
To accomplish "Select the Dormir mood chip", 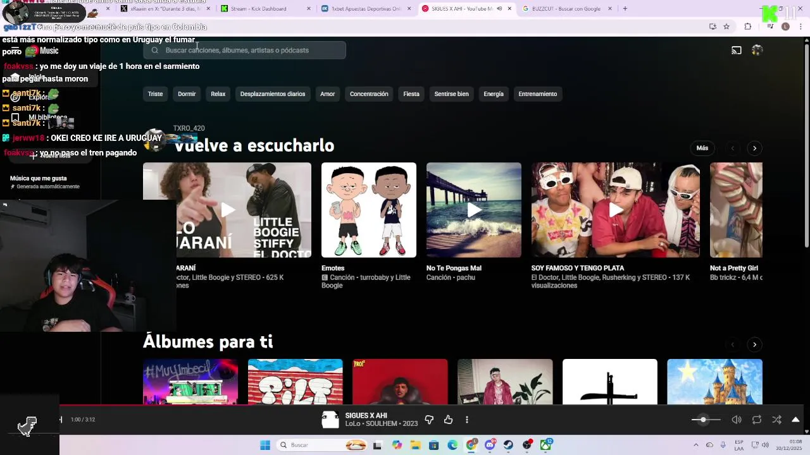I will (187, 94).
